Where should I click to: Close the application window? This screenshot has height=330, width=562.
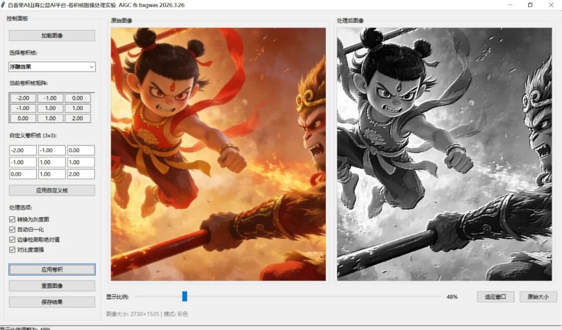[x=551, y=5]
